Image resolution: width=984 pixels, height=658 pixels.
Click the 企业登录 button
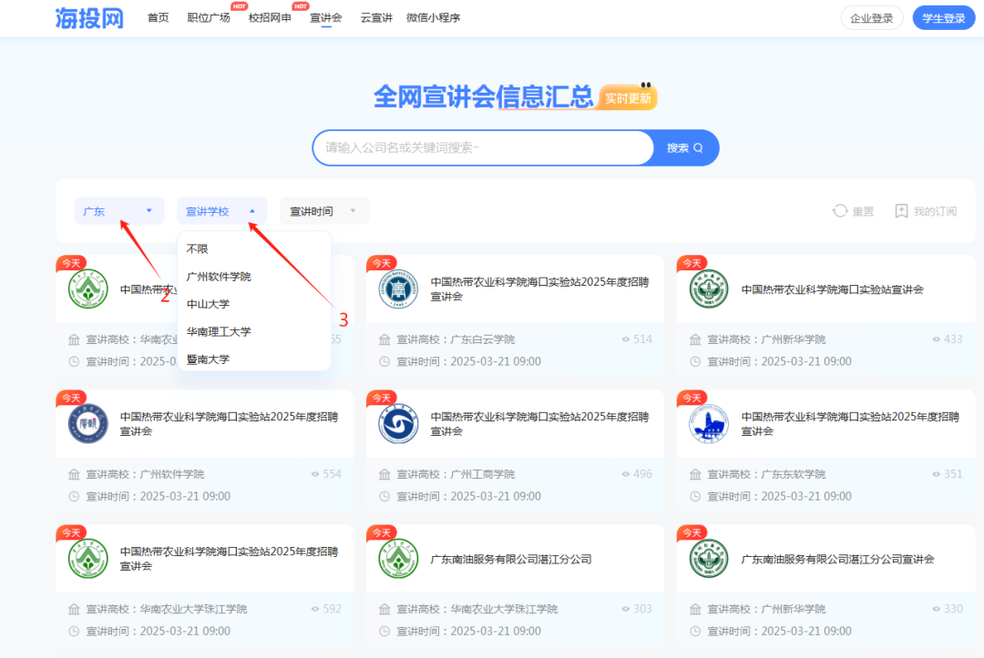(x=871, y=17)
